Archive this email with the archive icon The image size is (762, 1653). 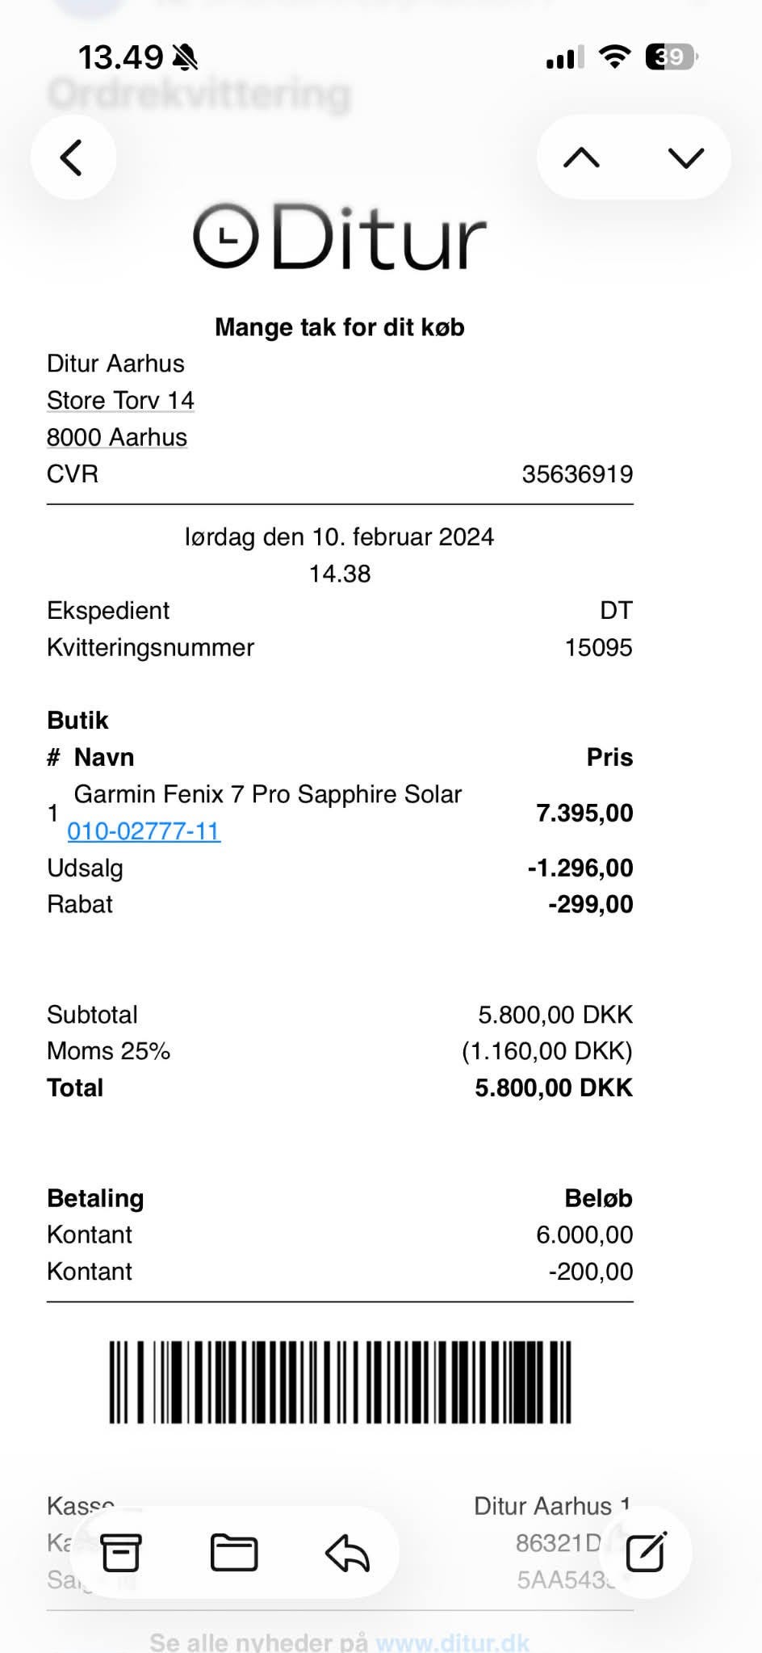point(120,1552)
